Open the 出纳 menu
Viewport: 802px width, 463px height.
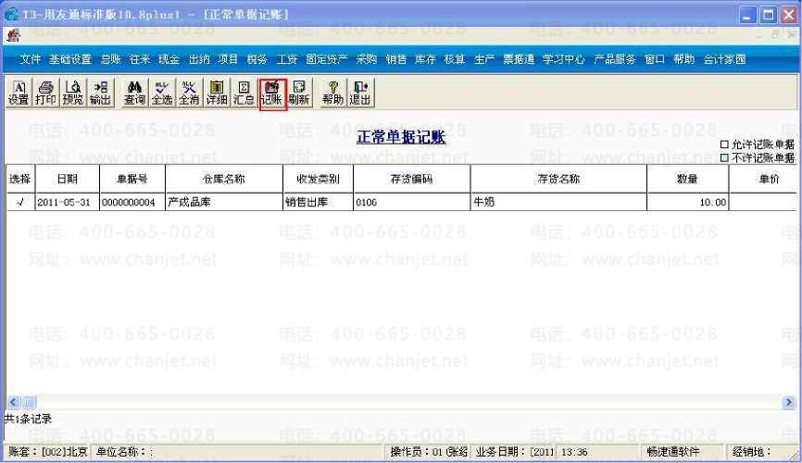coord(199,59)
